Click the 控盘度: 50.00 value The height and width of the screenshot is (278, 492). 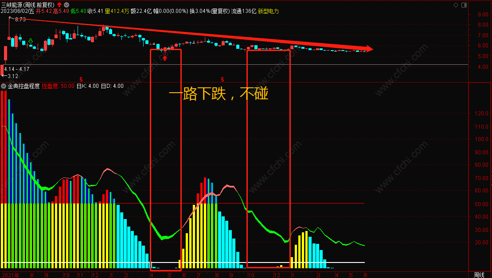coord(58,86)
